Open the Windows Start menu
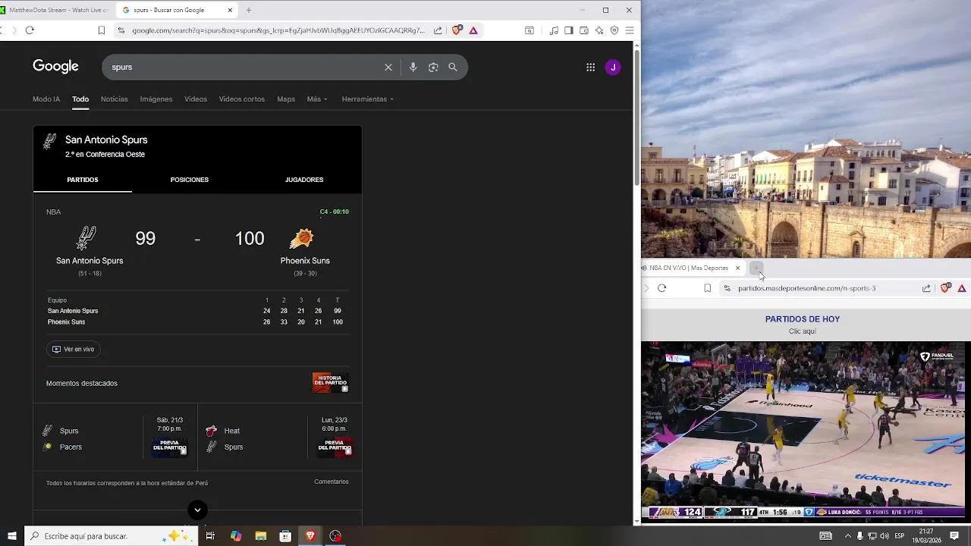 pos(11,536)
